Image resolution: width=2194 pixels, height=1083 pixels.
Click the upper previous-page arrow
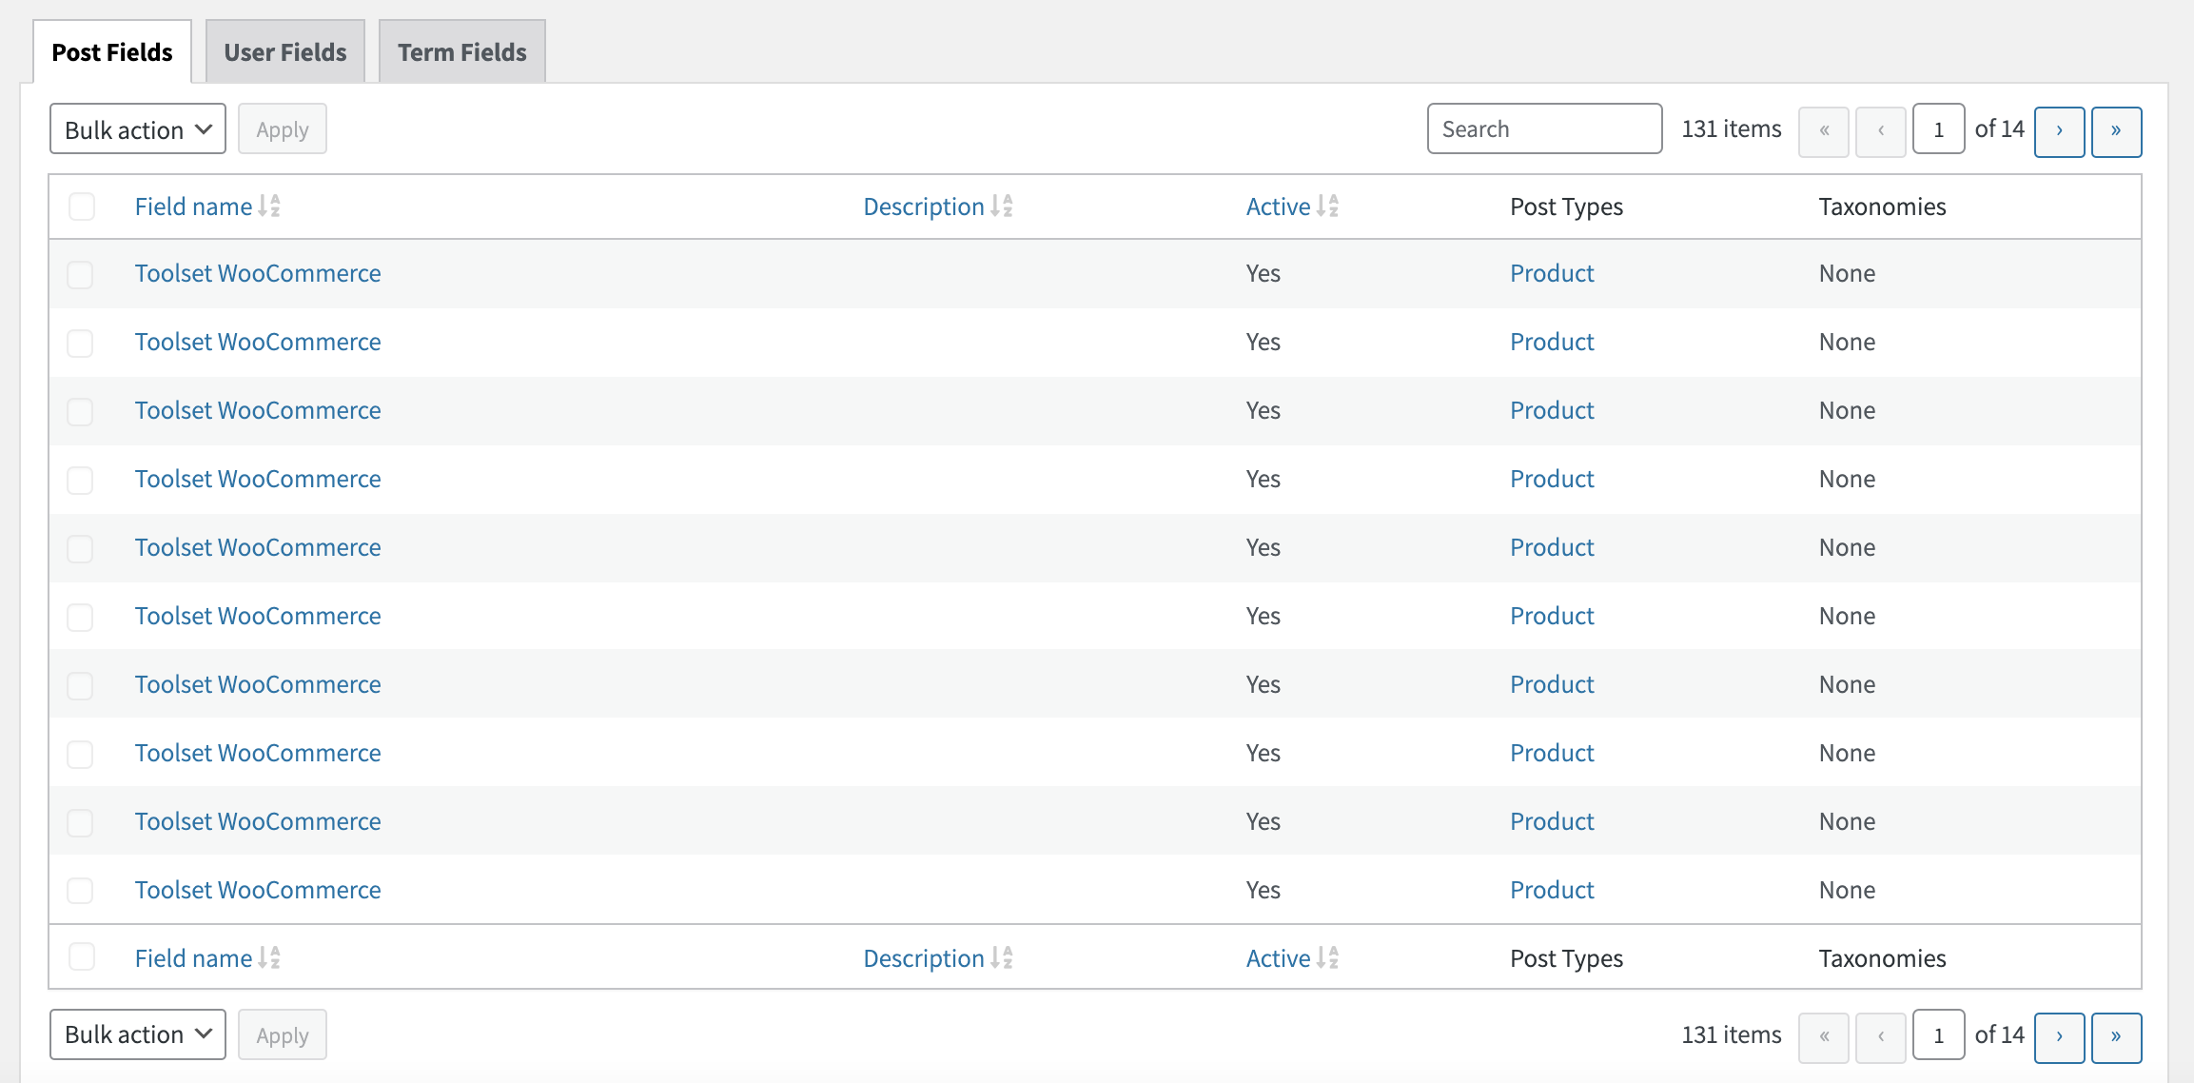point(1881,131)
